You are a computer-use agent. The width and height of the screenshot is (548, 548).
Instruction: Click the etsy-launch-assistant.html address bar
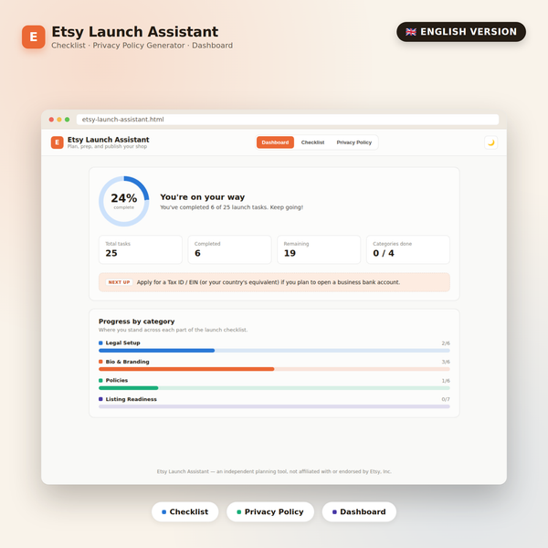[288, 120]
